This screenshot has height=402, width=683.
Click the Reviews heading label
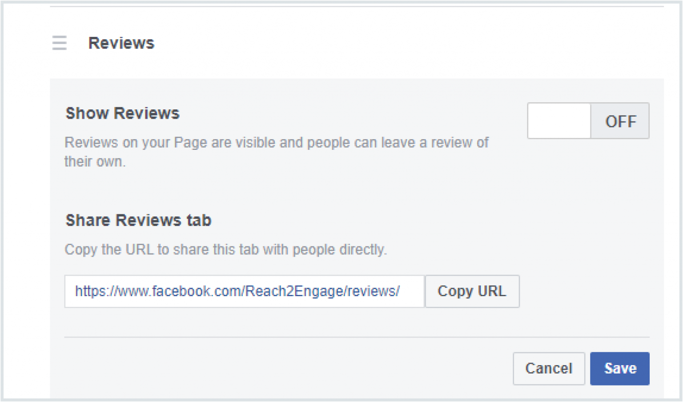click(121, 43)
